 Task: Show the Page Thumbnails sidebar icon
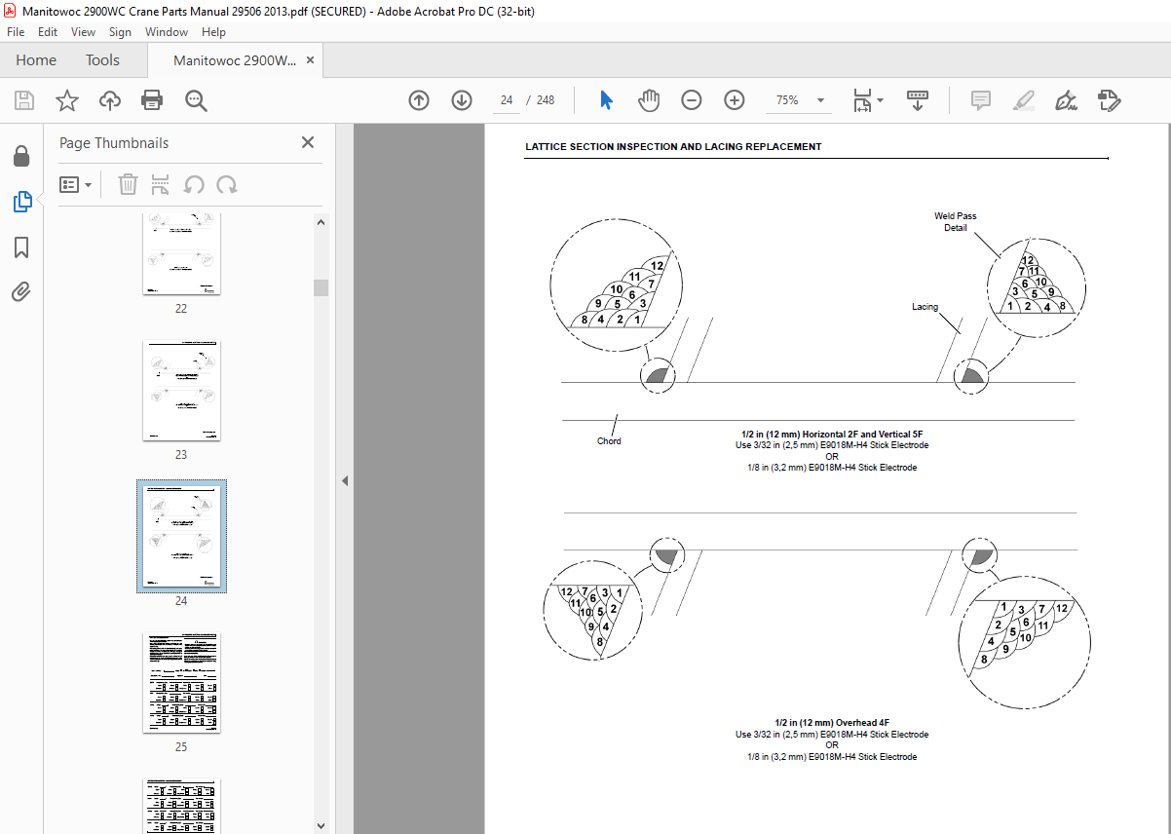(21, 202)
